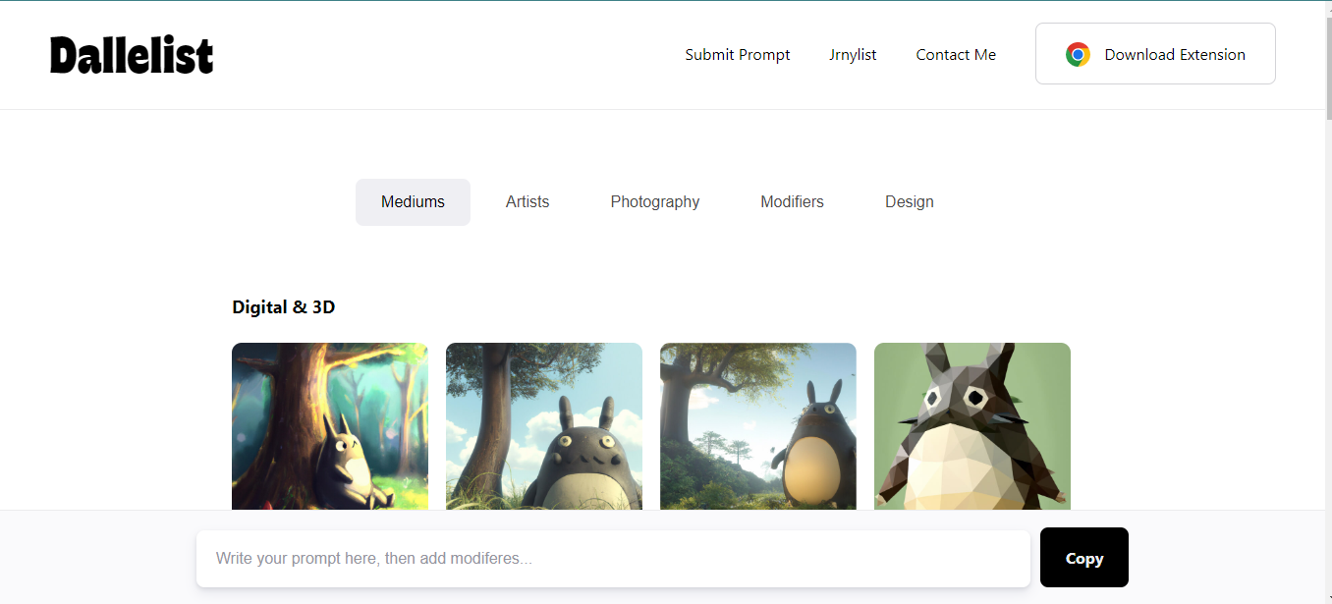The height and width of the screenshot is (604, 1332).
Task: Switch to the Photography tab
Action: click(655, 202)
